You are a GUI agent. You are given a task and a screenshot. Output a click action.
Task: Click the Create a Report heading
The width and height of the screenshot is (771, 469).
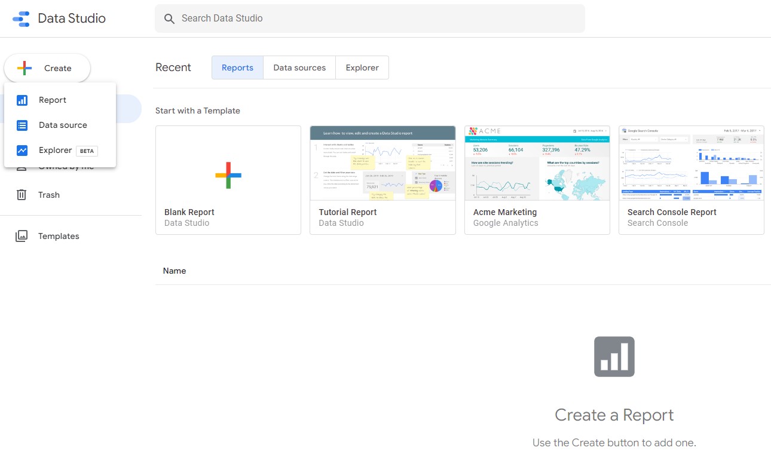pos(614,415)
